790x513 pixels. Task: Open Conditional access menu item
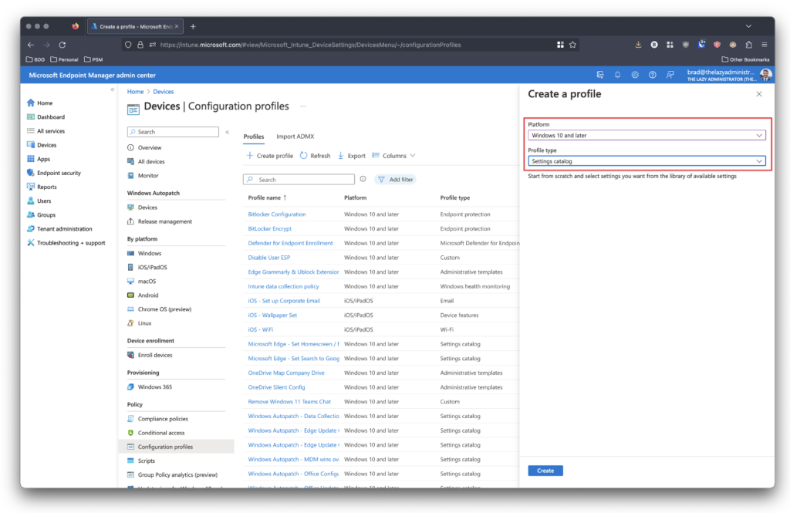click(161, 433)
